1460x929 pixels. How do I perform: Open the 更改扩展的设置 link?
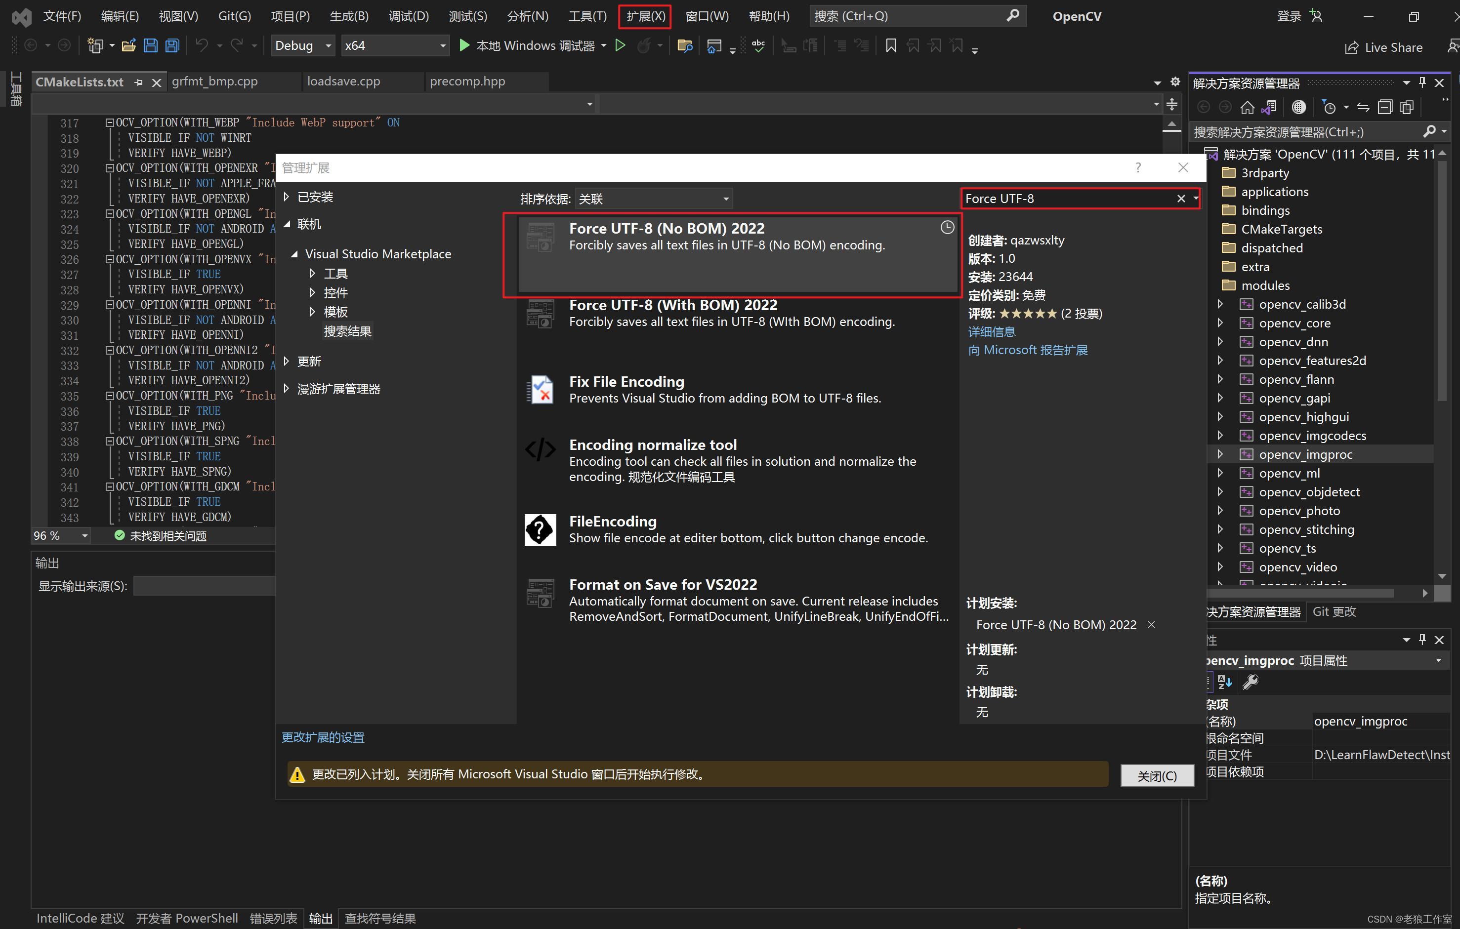(x=323, y=737)
